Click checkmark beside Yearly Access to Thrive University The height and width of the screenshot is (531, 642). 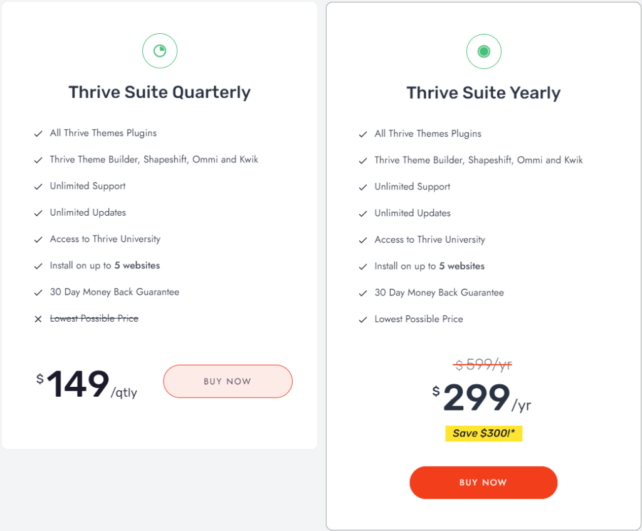[x=363, y=240]
